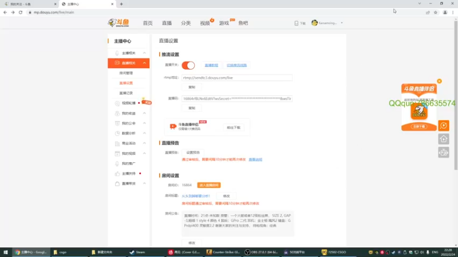Click the orange 进入直播间 button

(209, 185)
